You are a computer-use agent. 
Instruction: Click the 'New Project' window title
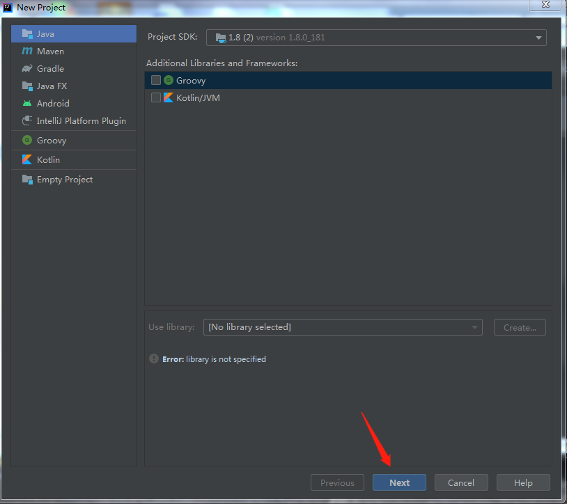[41, 8]
